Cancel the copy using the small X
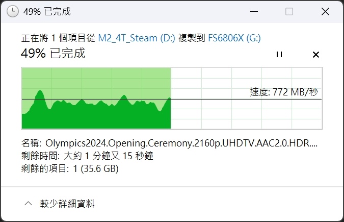 [315, 55]
